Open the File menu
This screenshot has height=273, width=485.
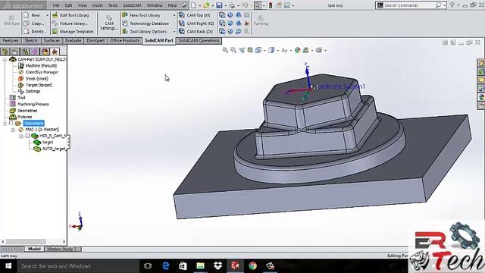click(x=56, y=5)
